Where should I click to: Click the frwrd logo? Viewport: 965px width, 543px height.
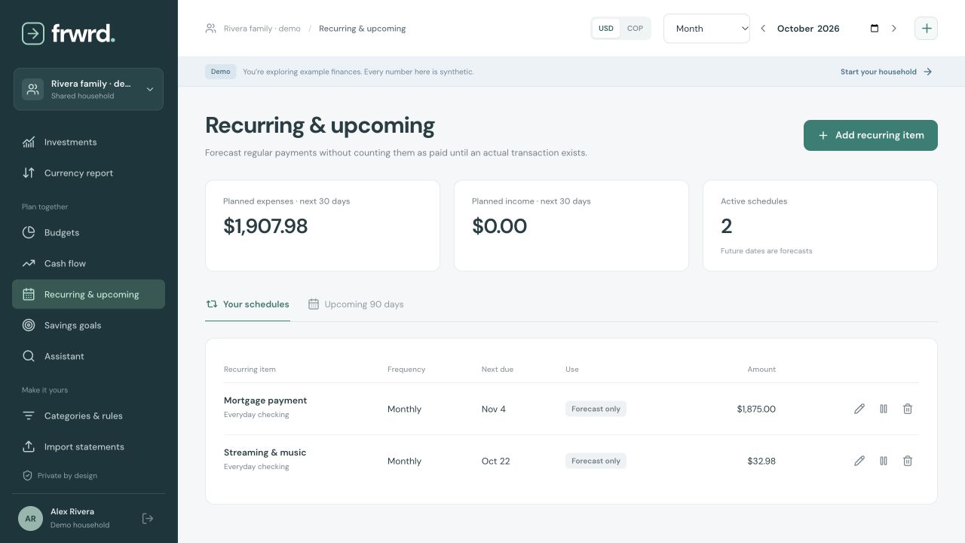point(69,33)
